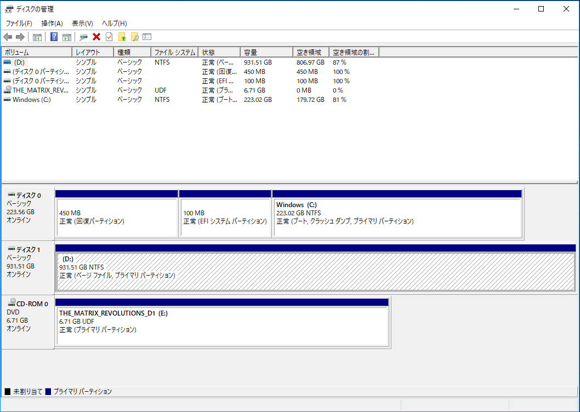Click the folder with green arrow icon

point(122,37)
